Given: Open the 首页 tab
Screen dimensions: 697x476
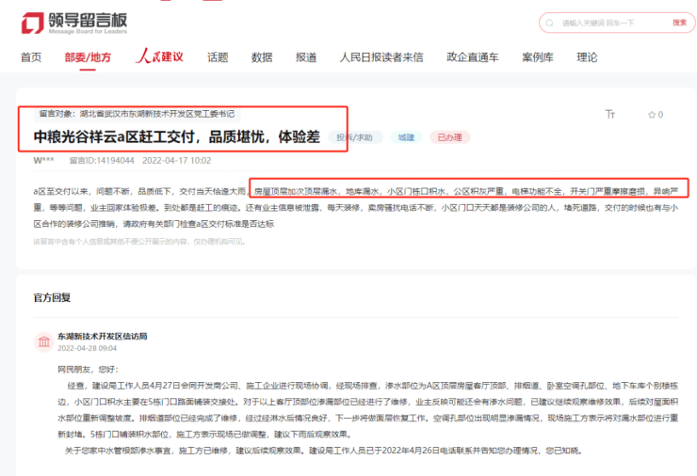Looking at the screenshot, I should (31, 57).
